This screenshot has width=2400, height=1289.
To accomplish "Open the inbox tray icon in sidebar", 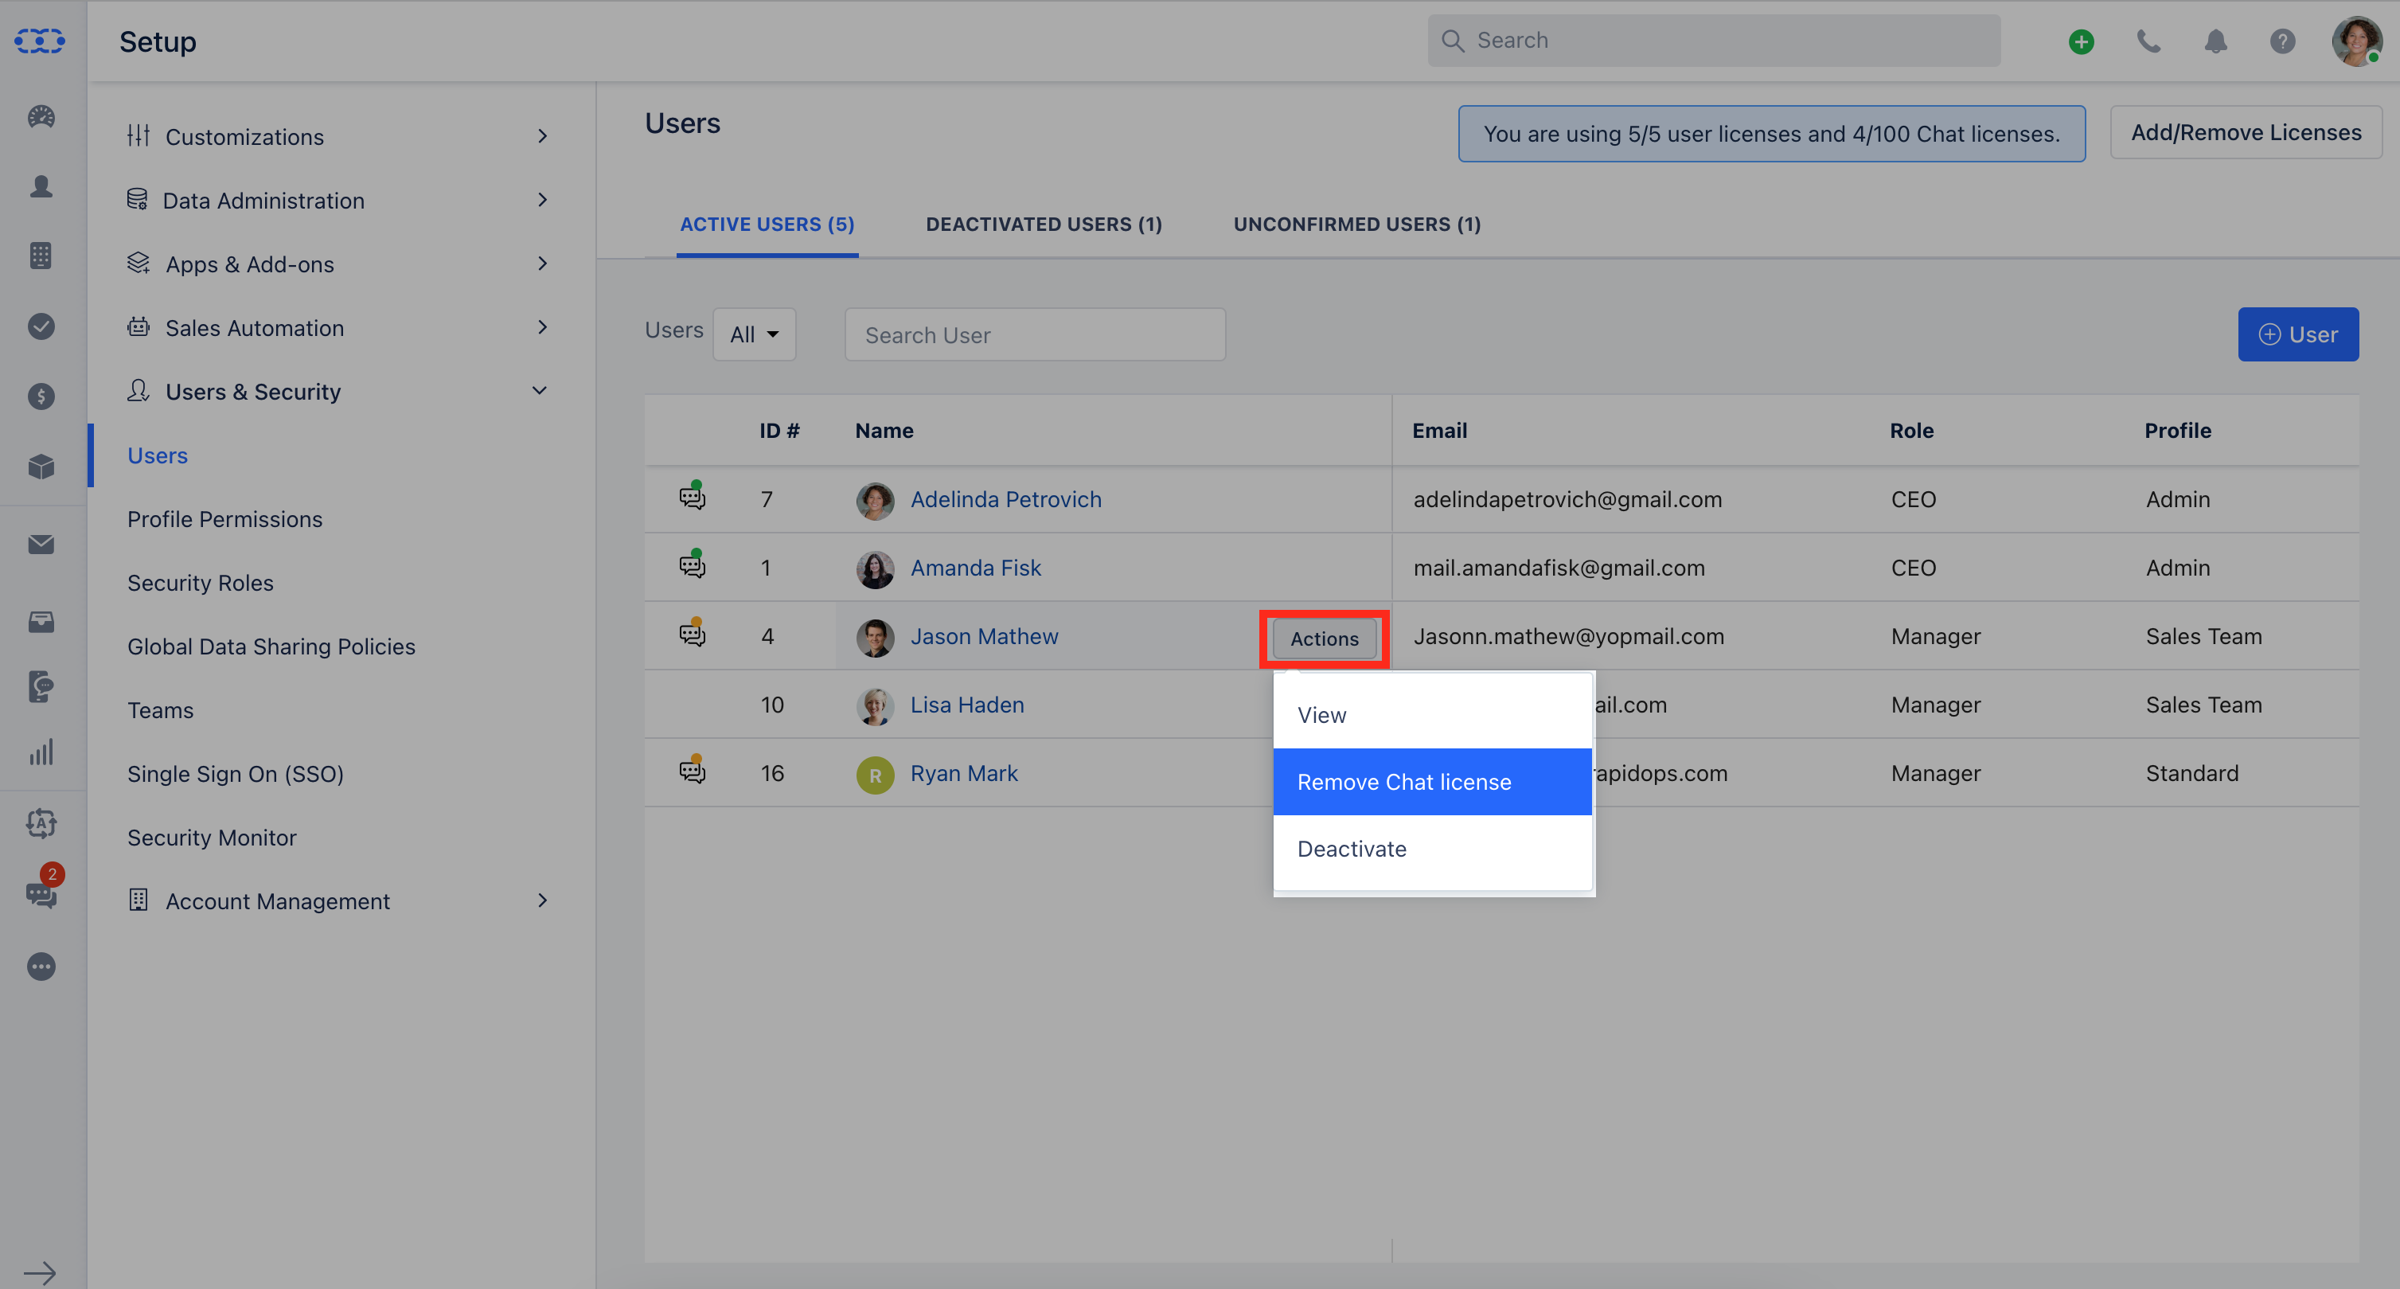I will click(x=41, y=622).
